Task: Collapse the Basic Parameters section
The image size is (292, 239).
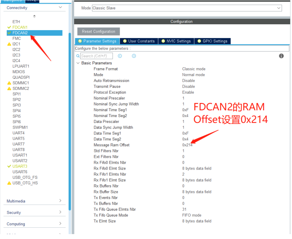Action: coord(78,63)
